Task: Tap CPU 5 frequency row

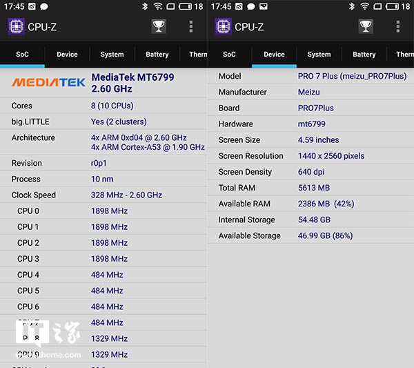Action: (x=103, y=291)
